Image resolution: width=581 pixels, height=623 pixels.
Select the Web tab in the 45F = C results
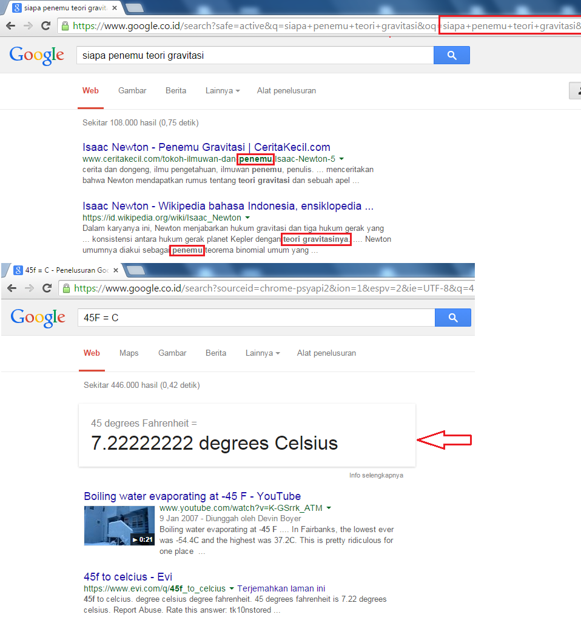coord(92,353)
